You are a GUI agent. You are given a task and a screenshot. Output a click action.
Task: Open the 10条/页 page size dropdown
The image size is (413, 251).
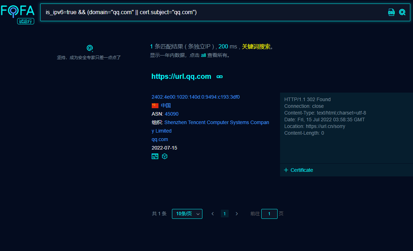pyautogui.click(x=187, y=214)
